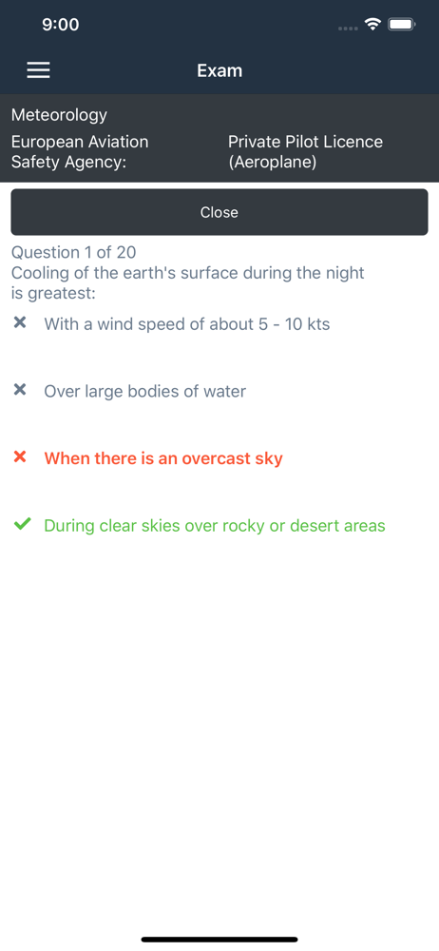This screenshot has height=951, width=439.
Task: Tap the Wi-Fi status icon
Action: point(372,25)
